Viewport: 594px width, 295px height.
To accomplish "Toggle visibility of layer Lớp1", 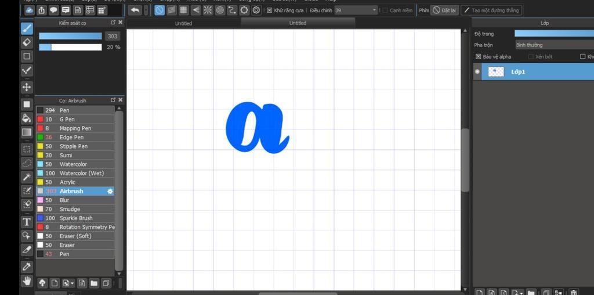I will click(477, 71).
